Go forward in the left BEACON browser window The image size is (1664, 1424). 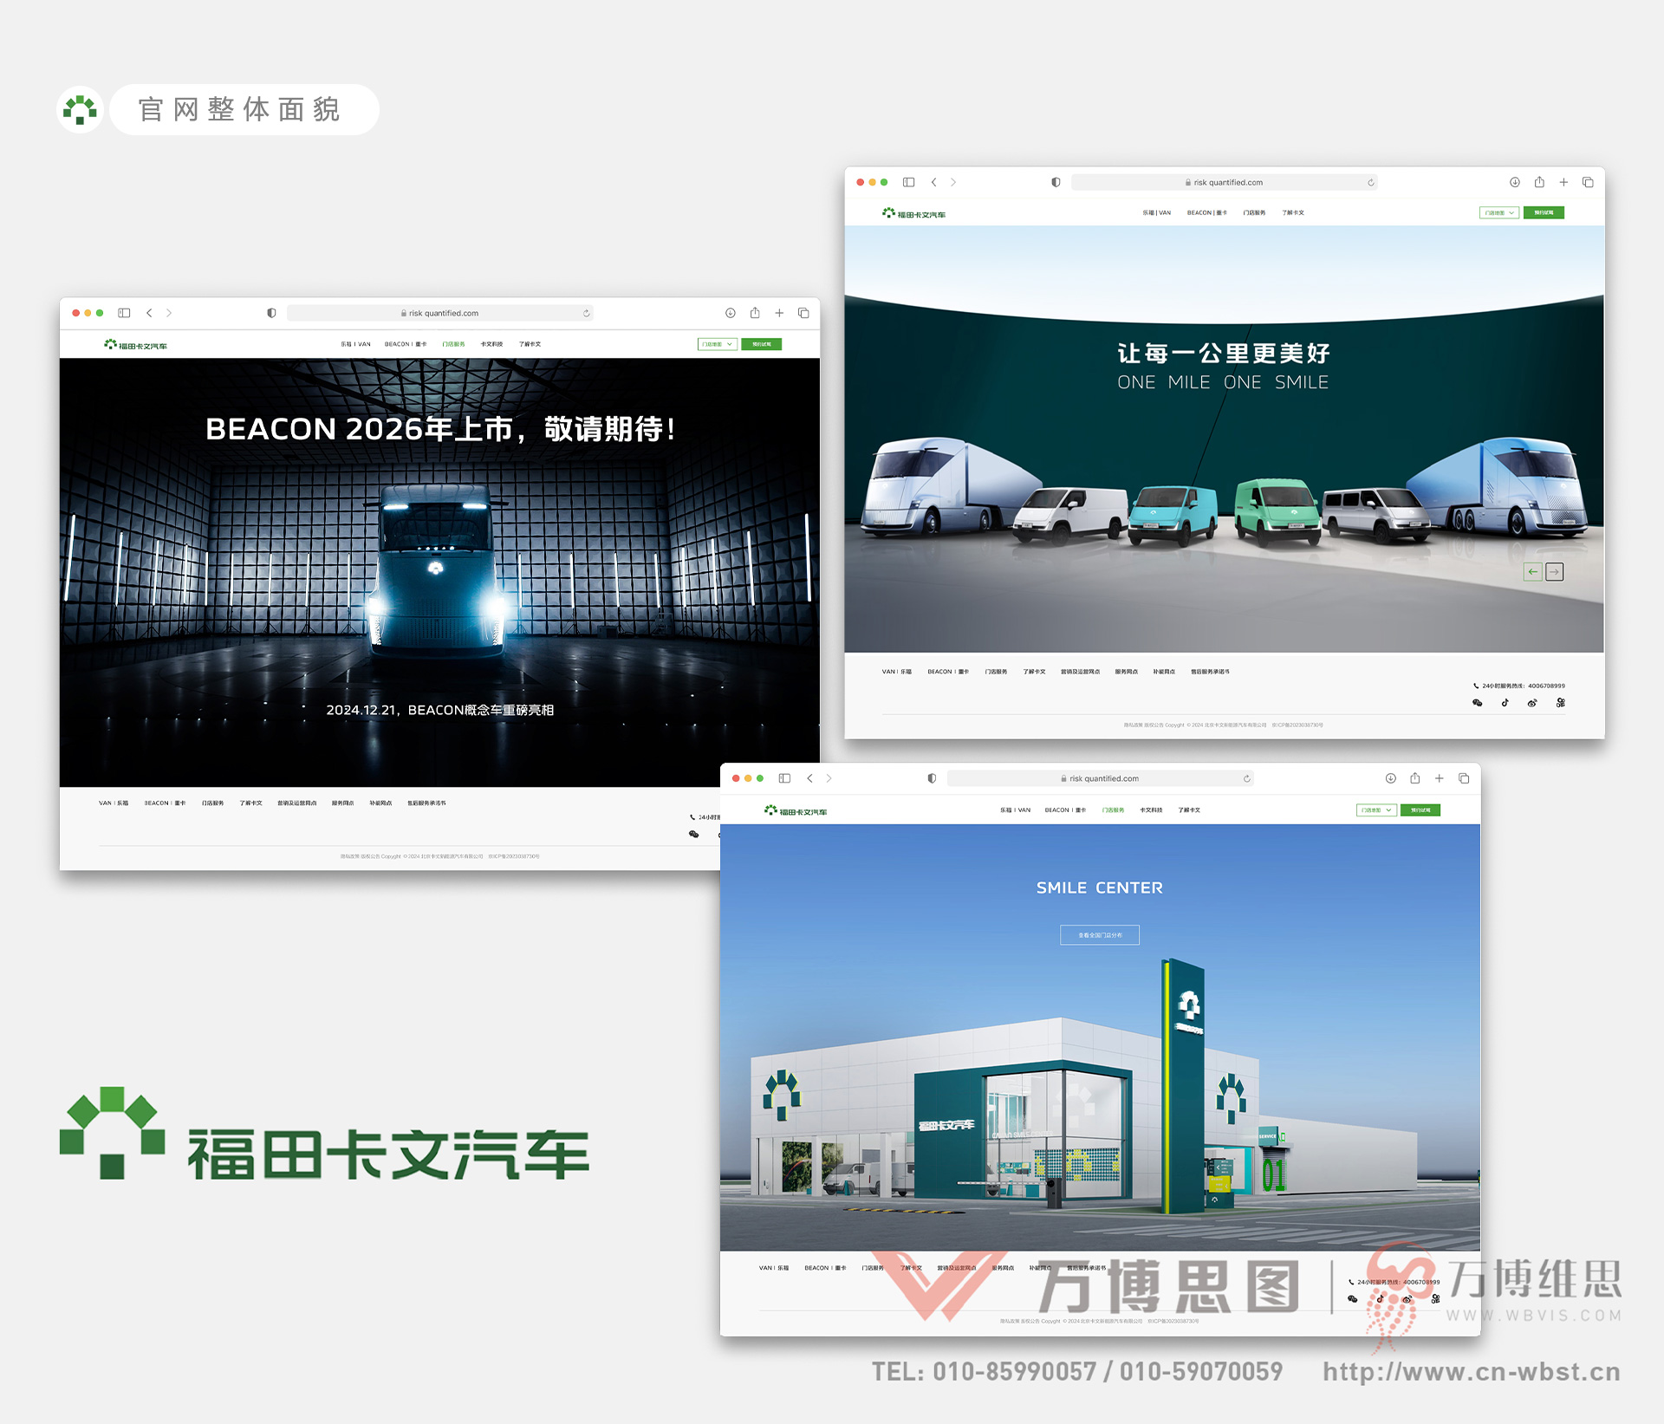tap(169, 313)
